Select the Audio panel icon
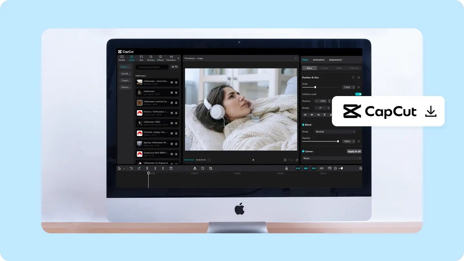This screenshot has height=261, width=464. [x=132, y=58]
